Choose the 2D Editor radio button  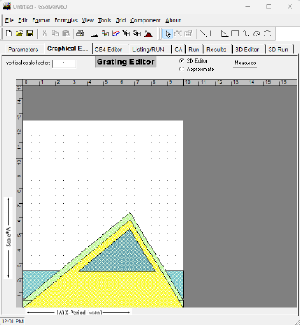click(x=181, y=60)
